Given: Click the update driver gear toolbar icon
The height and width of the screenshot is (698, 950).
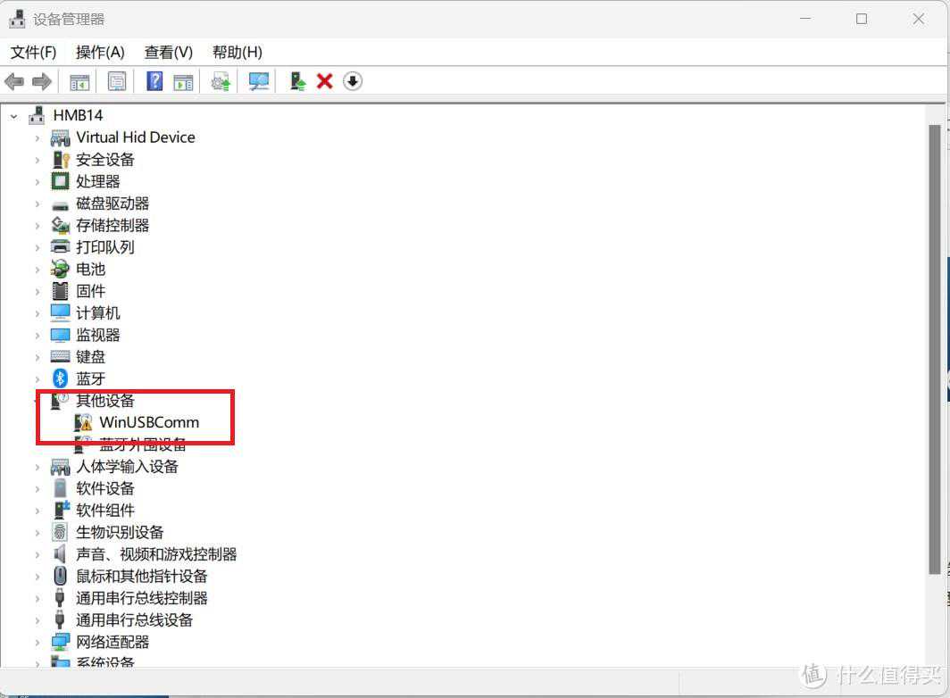Looking at the screenshot, I should tap(221, 81).
